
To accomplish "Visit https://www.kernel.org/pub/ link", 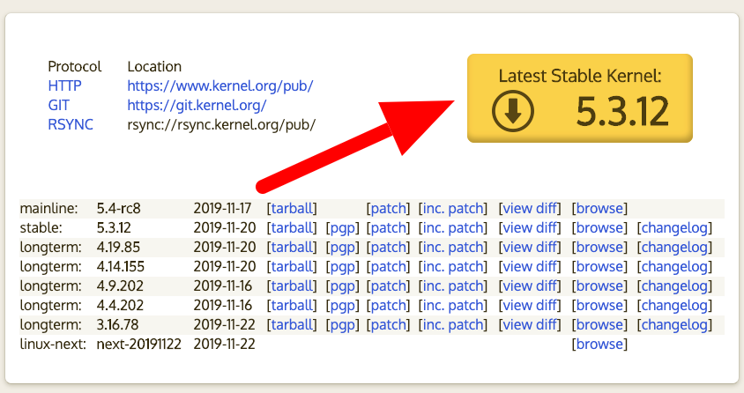I will [220, 85].
